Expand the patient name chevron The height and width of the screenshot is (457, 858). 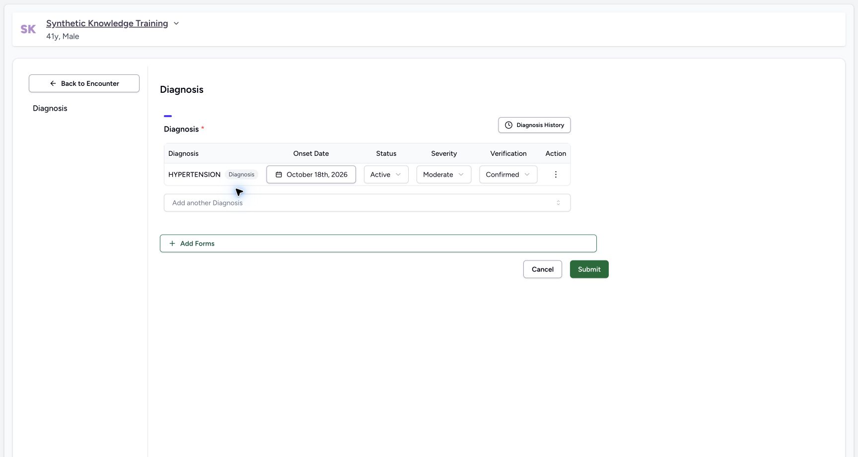(x=176, y=23)
